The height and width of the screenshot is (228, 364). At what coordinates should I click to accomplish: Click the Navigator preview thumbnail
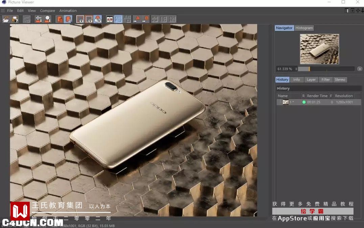point(319,49)
